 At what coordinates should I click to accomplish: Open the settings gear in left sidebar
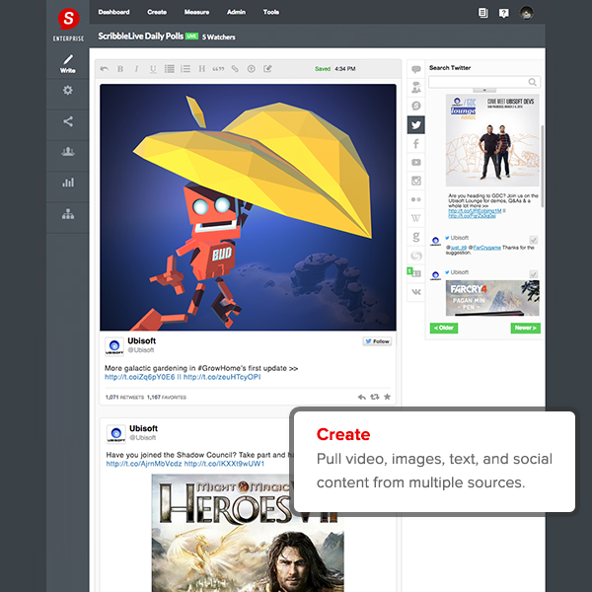68,90
